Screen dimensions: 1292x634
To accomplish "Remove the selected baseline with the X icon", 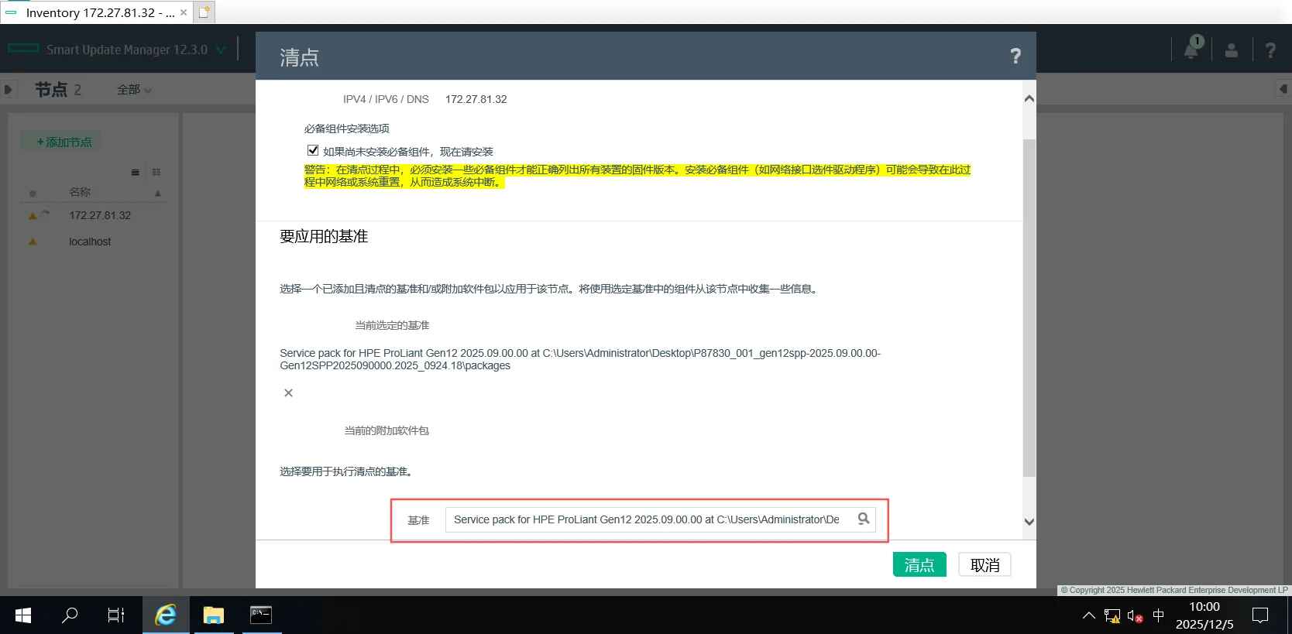I will coord(288,393).
